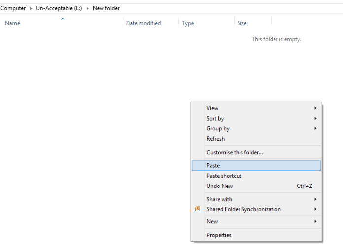The width and height of the screenshot is (343, 249).
Task: Click Paste in the context menu
Action: (213, 166)
